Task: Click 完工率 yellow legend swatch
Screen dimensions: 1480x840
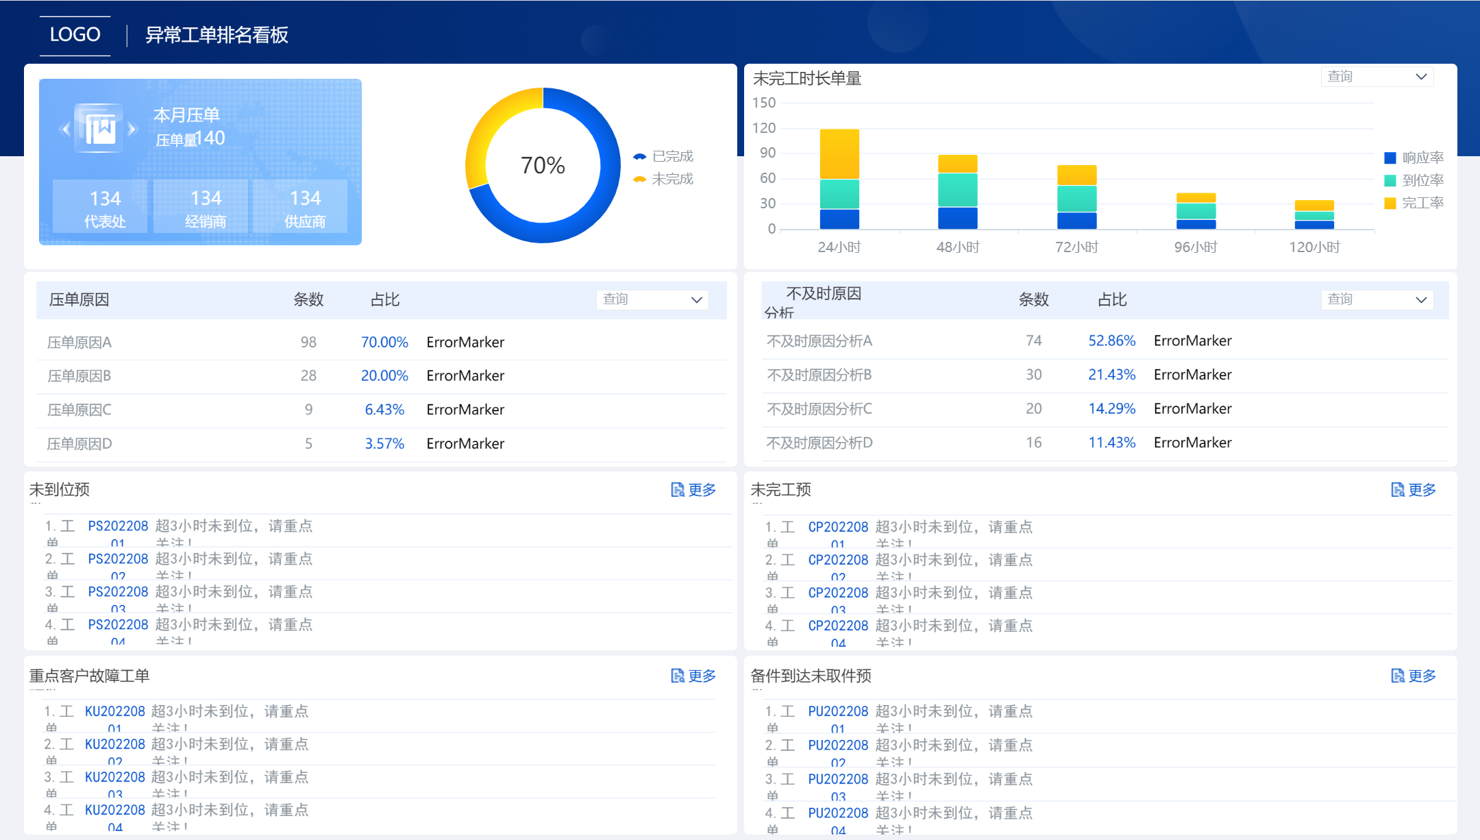Action: pyautogui.click(x=1390, y=203)
